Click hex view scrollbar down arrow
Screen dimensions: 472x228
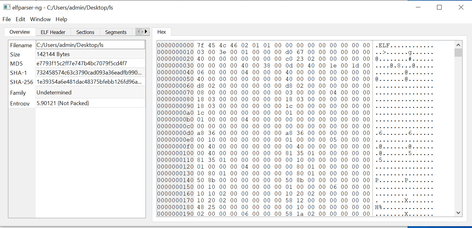click(458, 213)
